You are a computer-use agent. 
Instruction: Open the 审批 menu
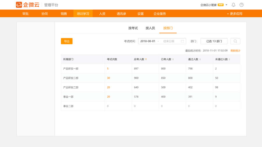point(26,14)
